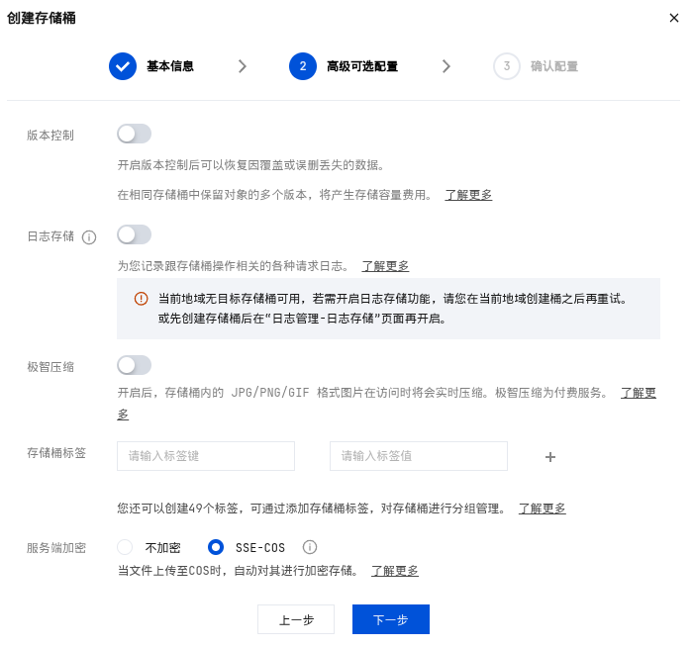
Task: Select the 高级可选配置 step label
Action: coord(362,66)
